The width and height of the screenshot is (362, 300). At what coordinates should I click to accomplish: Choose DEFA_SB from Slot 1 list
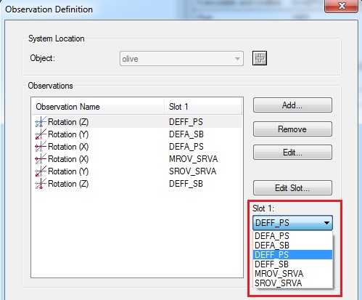[292, 246]
